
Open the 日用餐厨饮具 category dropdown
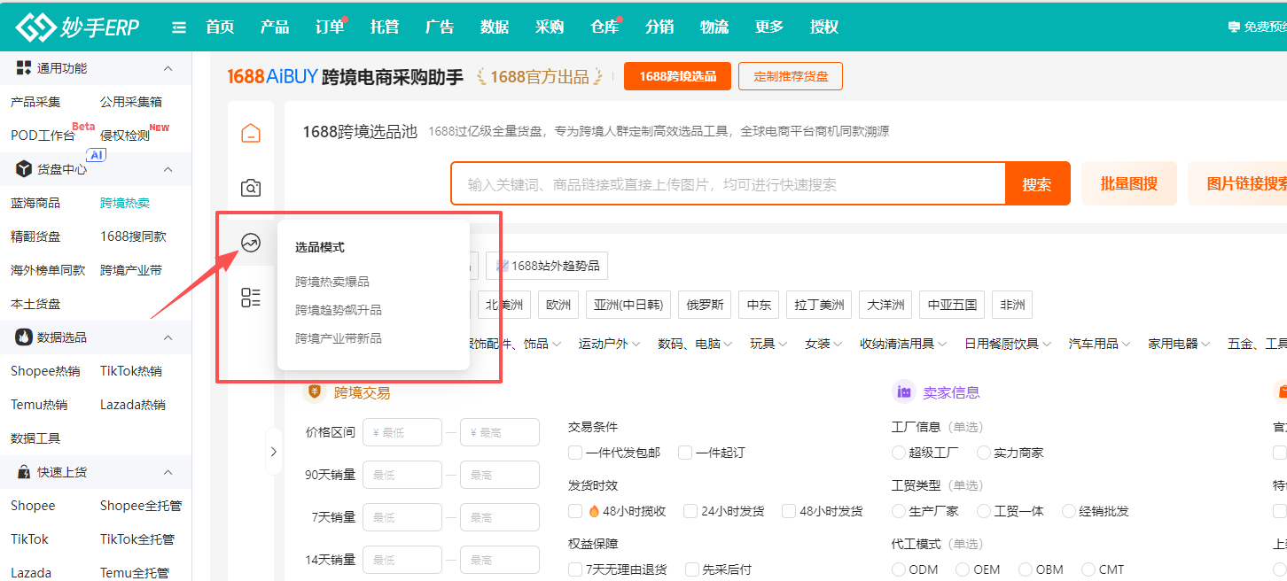1008,344
